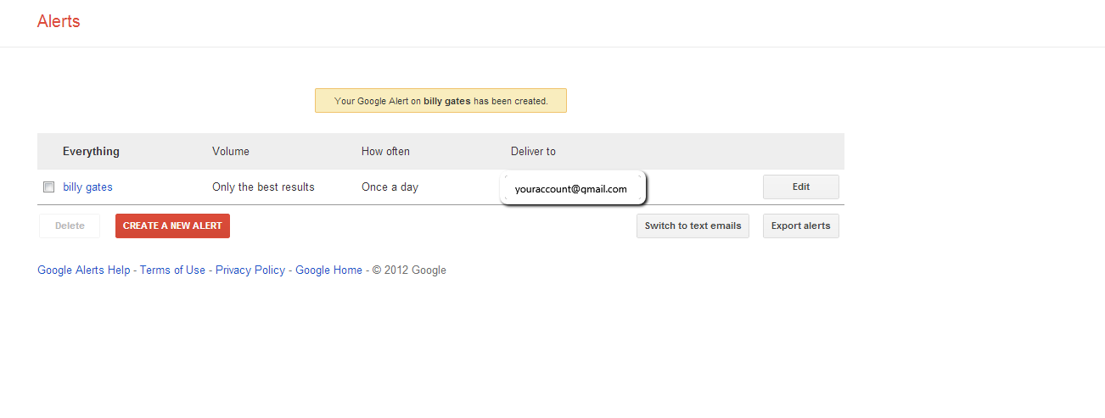Screen dimensions: 1105x418
Task: Tick the checkbox beside billy gates alert
Action: click(48, 187)
